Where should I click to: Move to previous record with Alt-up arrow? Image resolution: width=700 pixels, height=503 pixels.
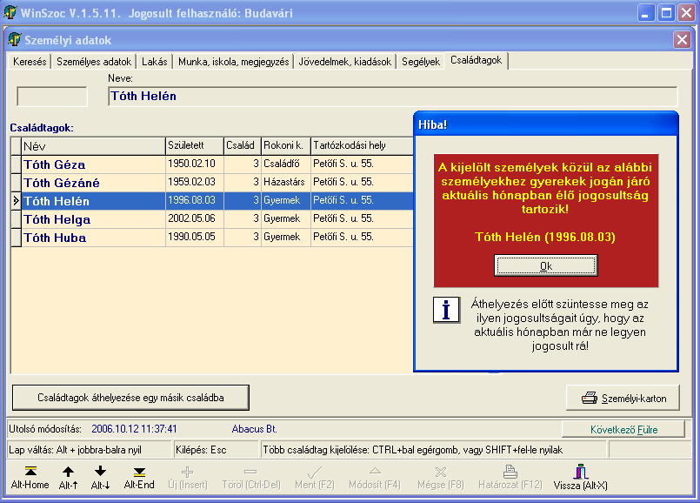pos(68,472)
